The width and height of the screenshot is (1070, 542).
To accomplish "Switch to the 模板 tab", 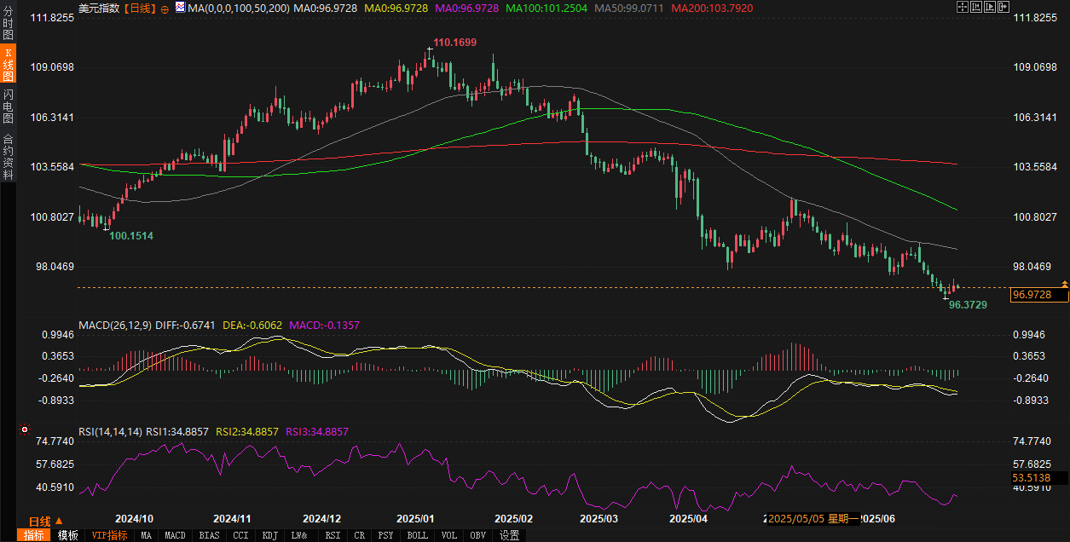I will (67, 535).
